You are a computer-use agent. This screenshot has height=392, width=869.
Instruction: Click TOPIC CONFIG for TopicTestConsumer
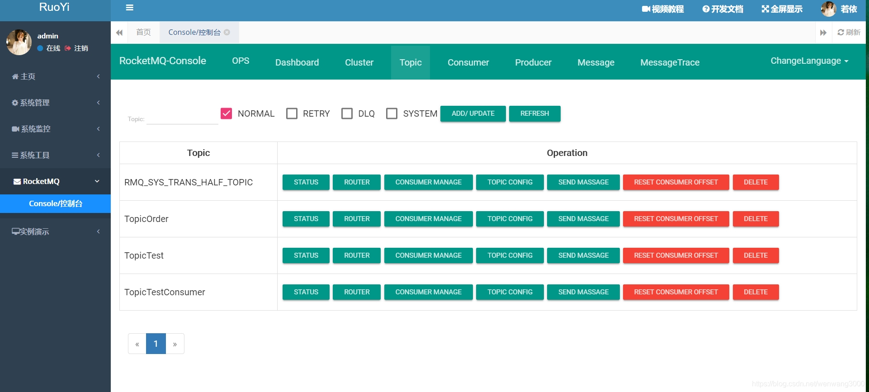coord(510,292)
